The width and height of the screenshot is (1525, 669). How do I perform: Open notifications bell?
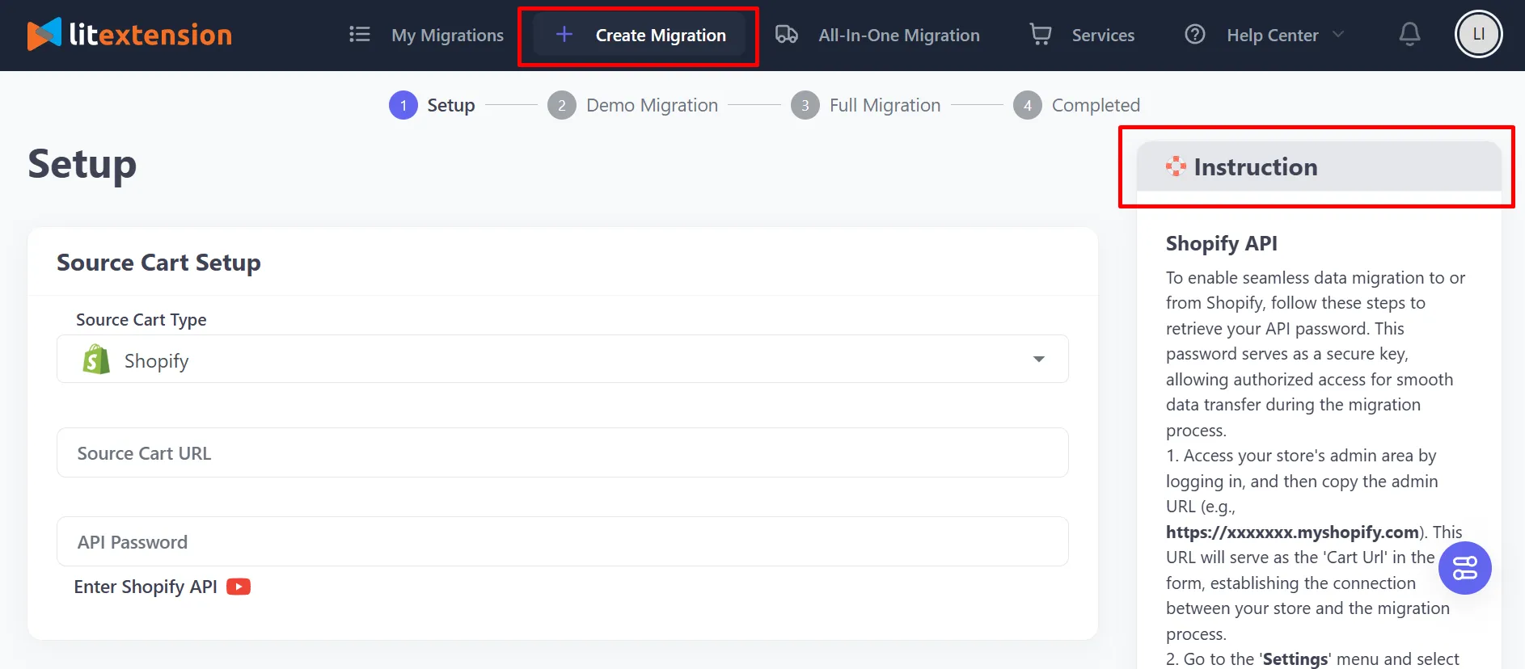tap(1409, 34)
